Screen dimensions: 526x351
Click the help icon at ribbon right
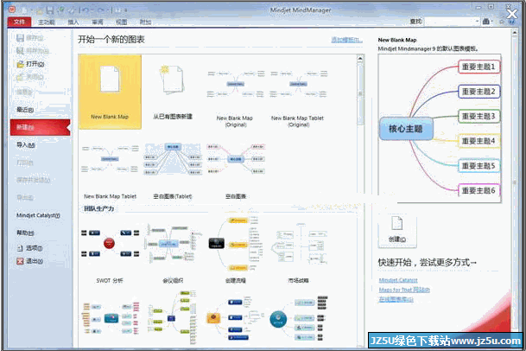click(x=511, y=22)
